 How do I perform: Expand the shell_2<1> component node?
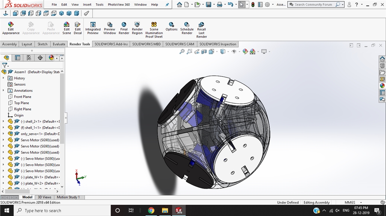click(x=3, y=121)
